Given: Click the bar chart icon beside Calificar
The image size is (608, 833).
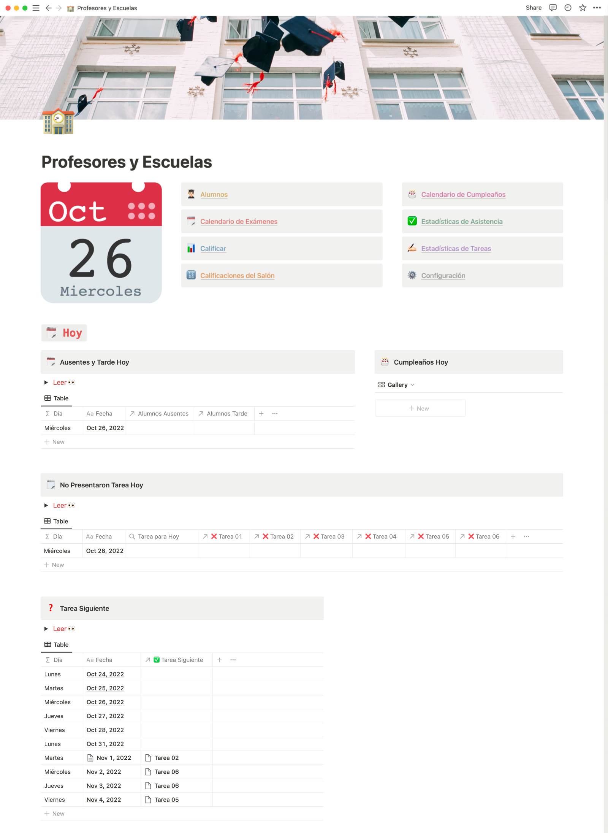Looking at the screenshot, I should point(191,248).
